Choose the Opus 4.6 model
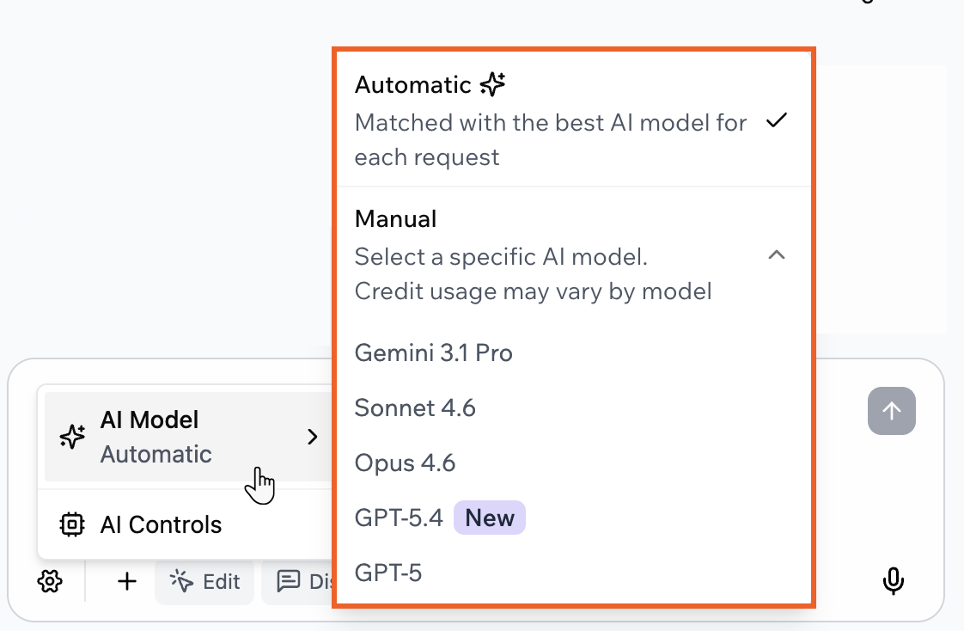Screen dimensions: 964x631 [x=405, y=463]
